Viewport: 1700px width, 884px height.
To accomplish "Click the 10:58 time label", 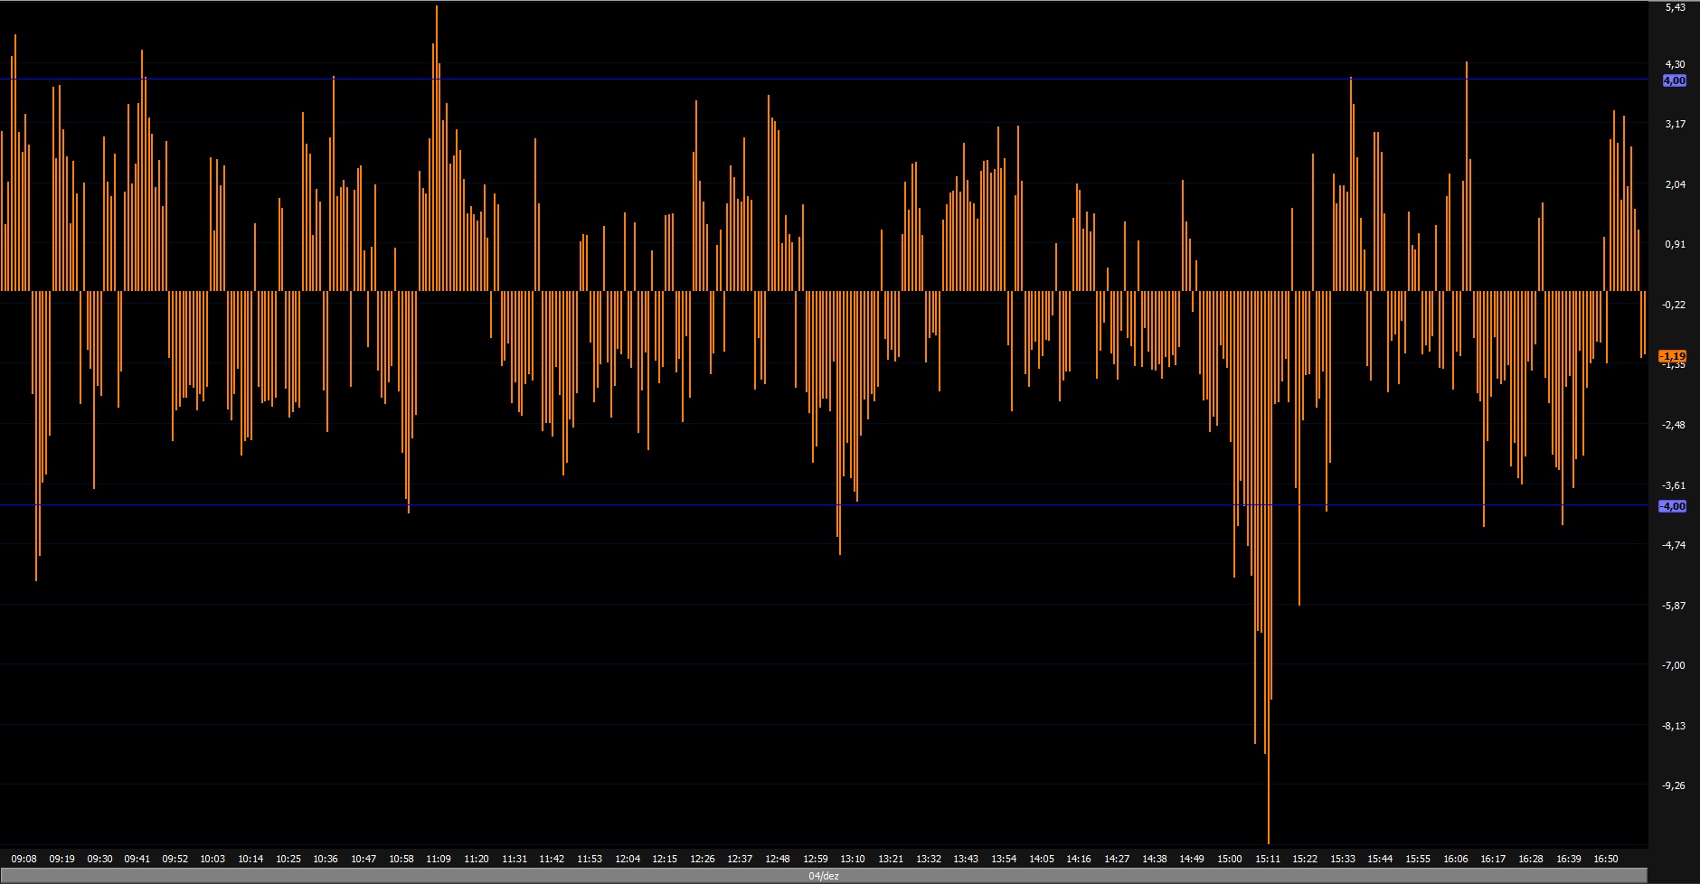I will pos(401,859).
